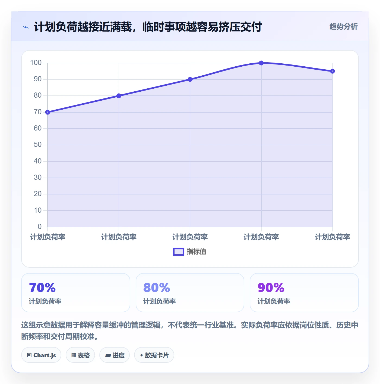Select the chart data point at value 70
380x384 pixels.
47,112
